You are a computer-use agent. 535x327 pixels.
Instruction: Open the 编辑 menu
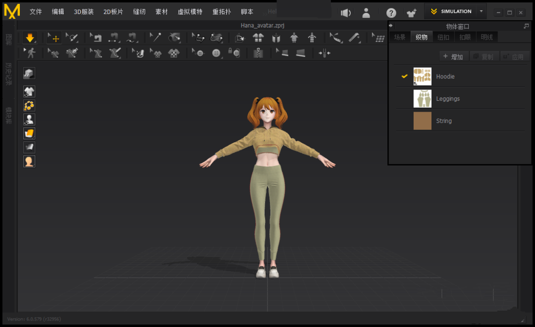[x=58, y=11]
